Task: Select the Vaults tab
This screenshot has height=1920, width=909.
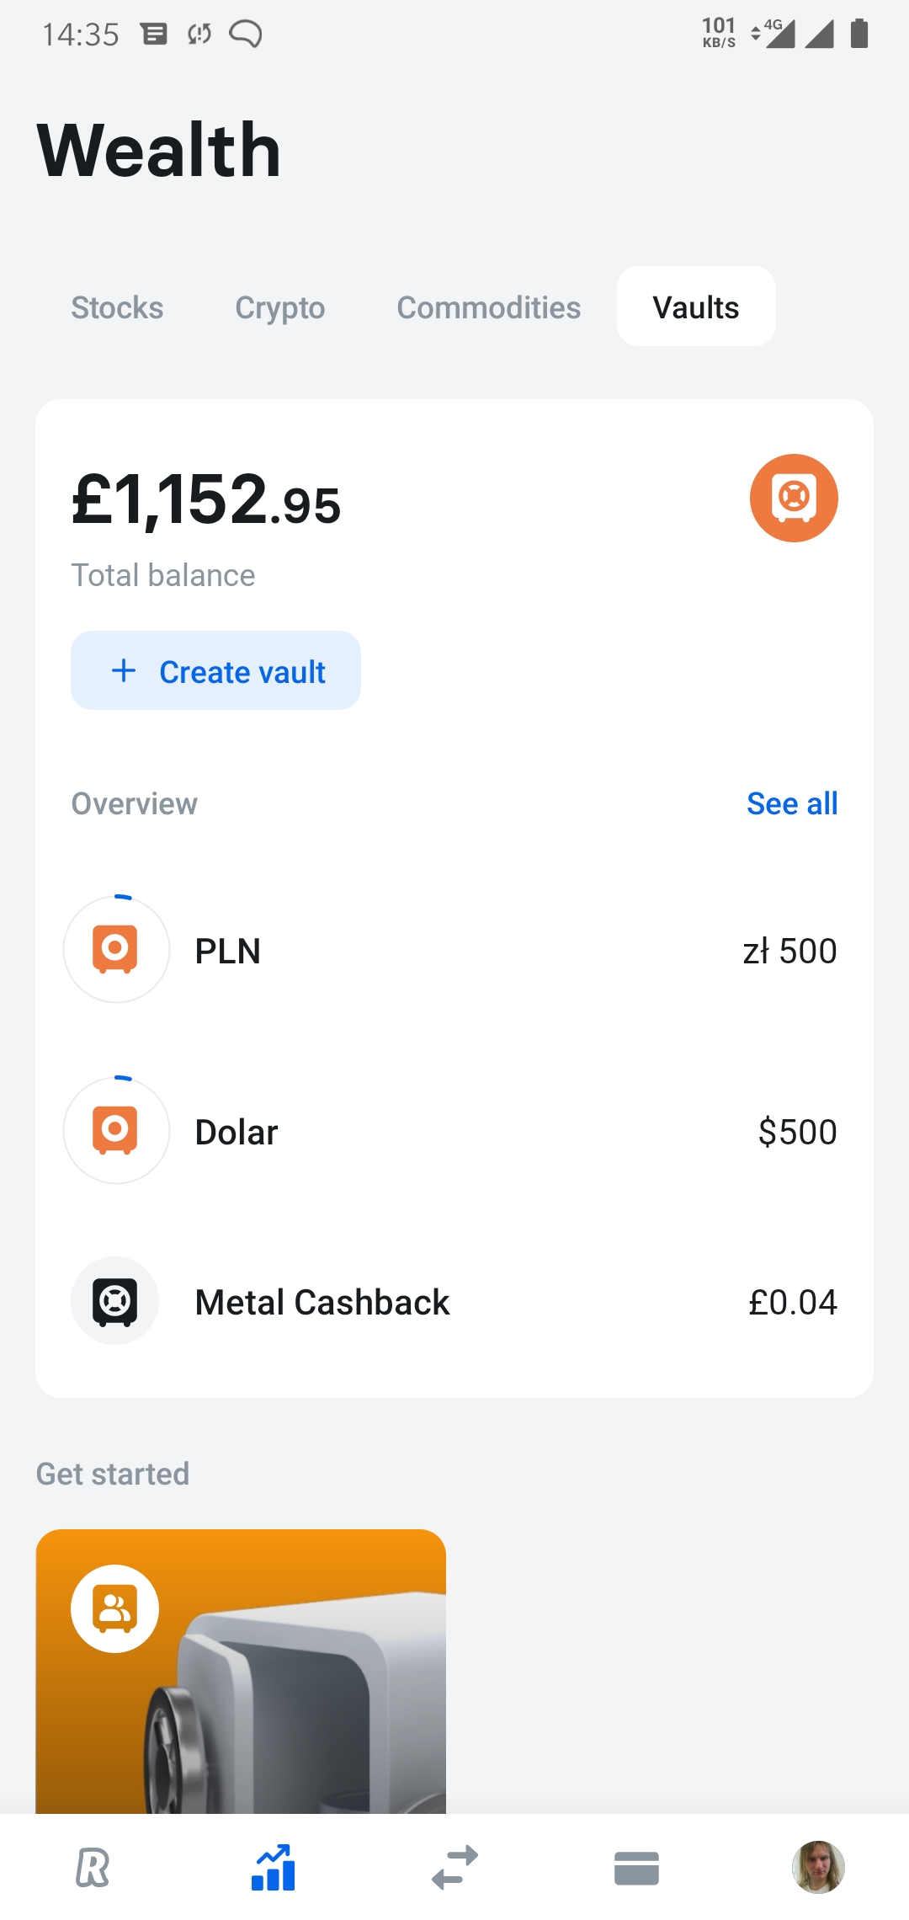Action: (696, 307)
